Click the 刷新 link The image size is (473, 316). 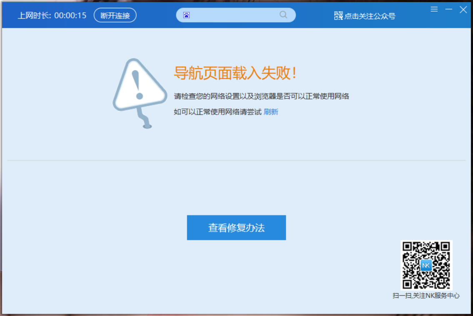pyautogui.click(x=270, y=112)
